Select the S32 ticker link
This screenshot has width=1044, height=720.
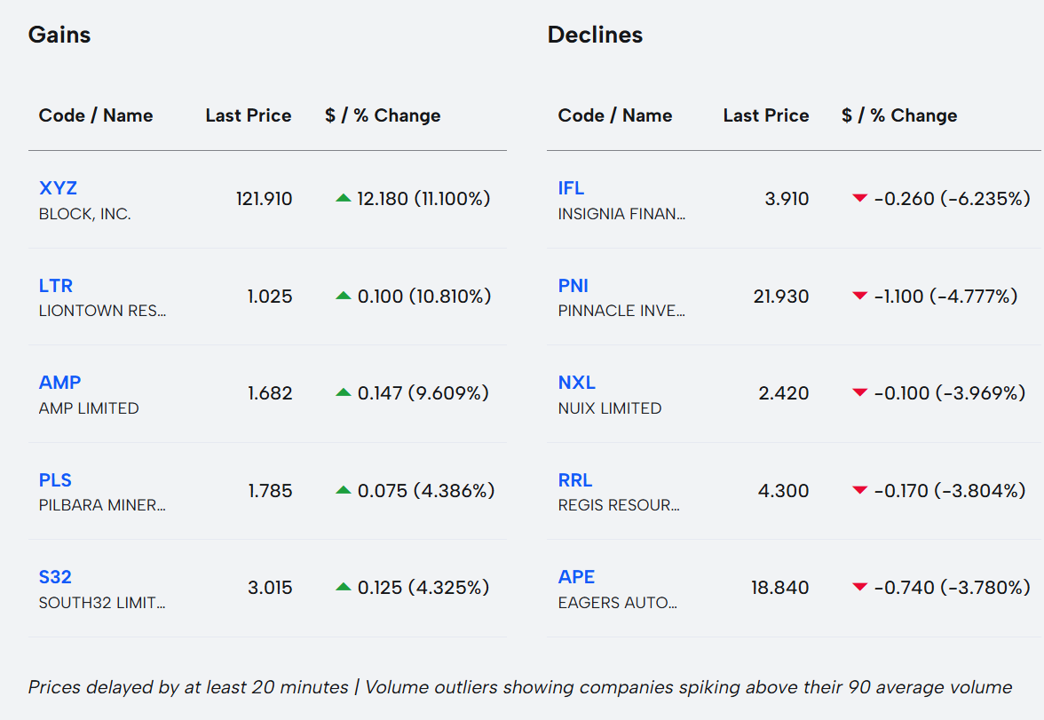click(55, 577)
